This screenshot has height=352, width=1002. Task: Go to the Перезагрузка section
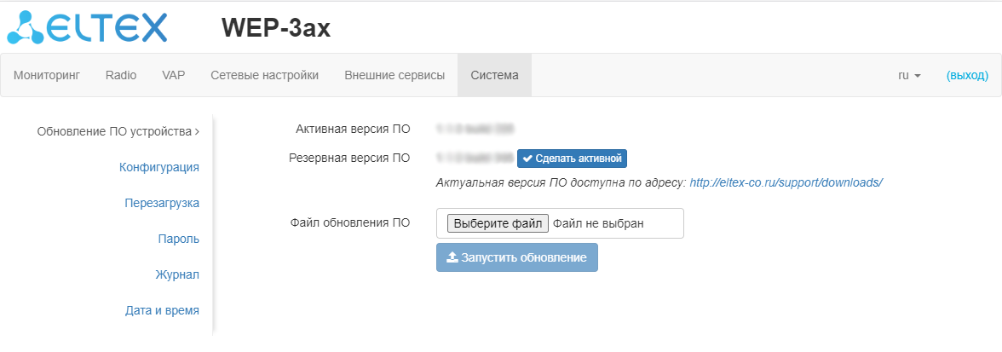tap(162, 203)
